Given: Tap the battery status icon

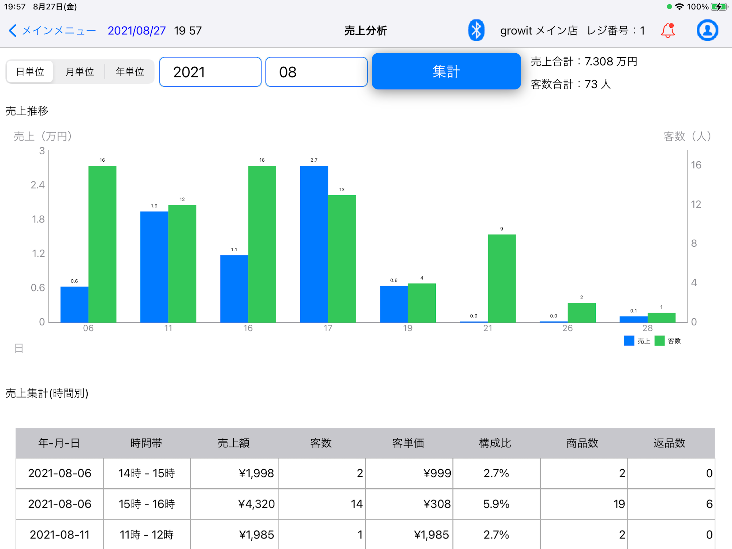Looking at the screenshot, I should (x=719, y=7).
